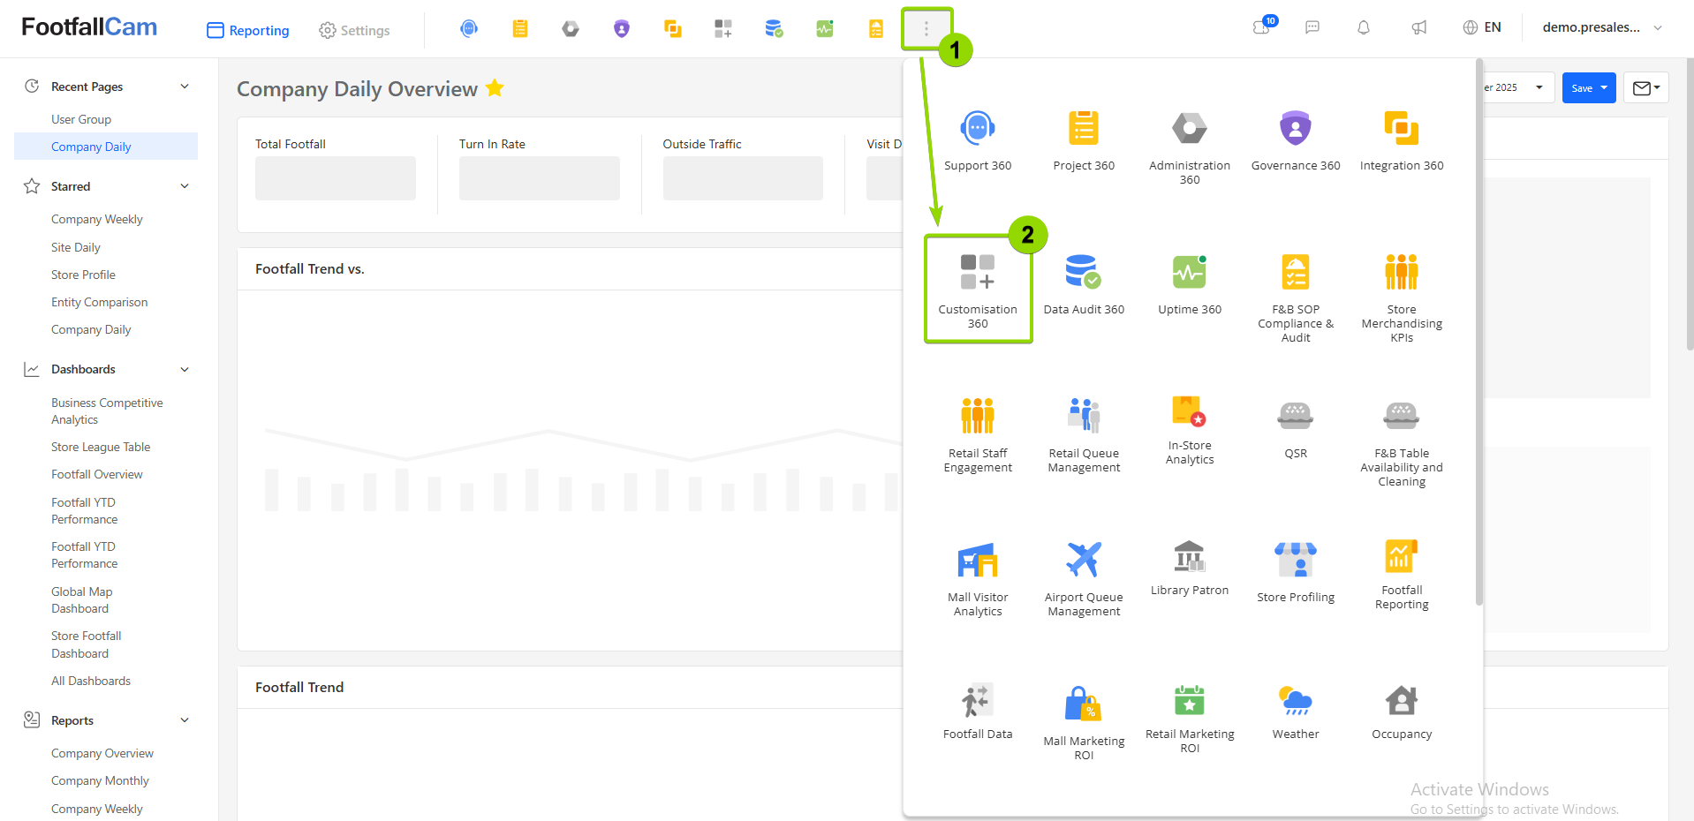Screen dimensions: 1694x821
Task: Launch In-Store Analytics app
Action: (x=1190, y=430)
